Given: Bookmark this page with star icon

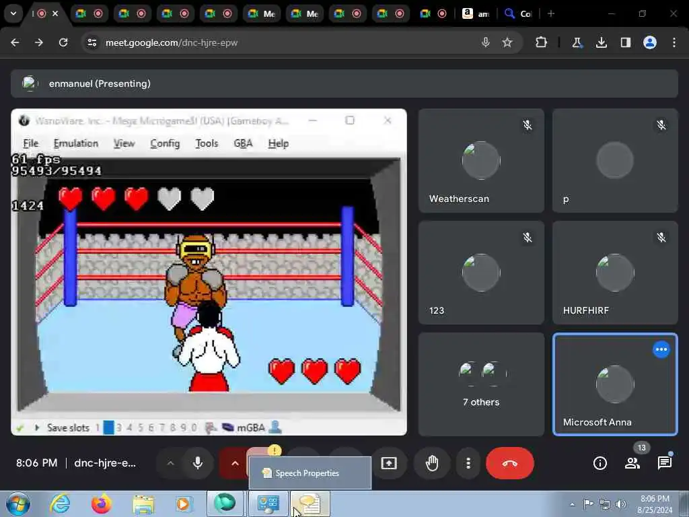Looking at the screenshot, I should (x=507, y=42).
